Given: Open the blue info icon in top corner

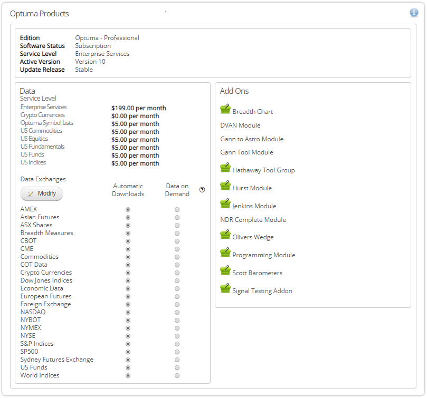Looking at the screenshot, I should (x=414, y=13).
